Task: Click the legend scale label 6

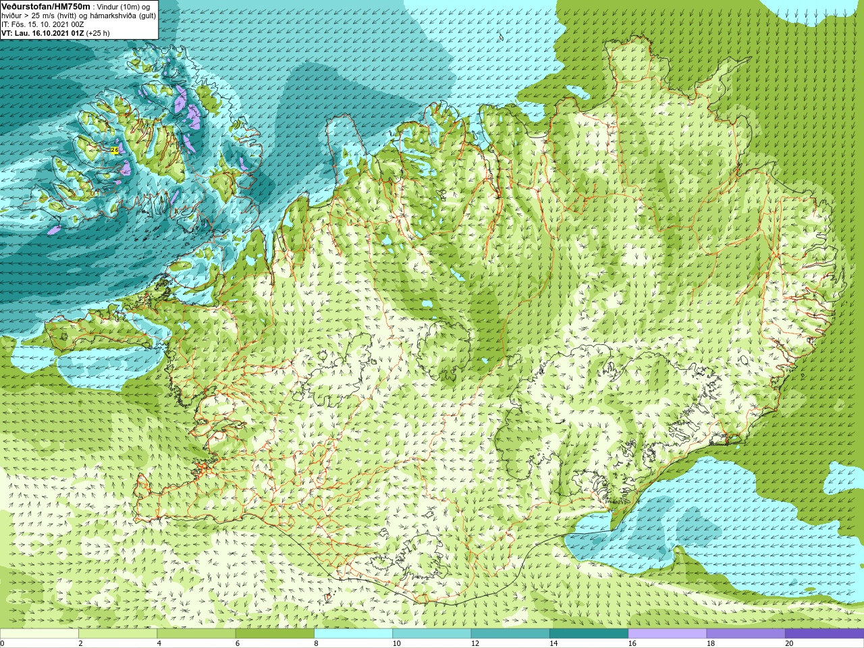Action: [238, 643]
